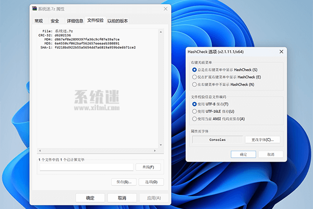Image resolution: width=313 pixels, height=209 pixels.
Task: Click the CRC-32 value d6202136
Action: coord(63,35)
